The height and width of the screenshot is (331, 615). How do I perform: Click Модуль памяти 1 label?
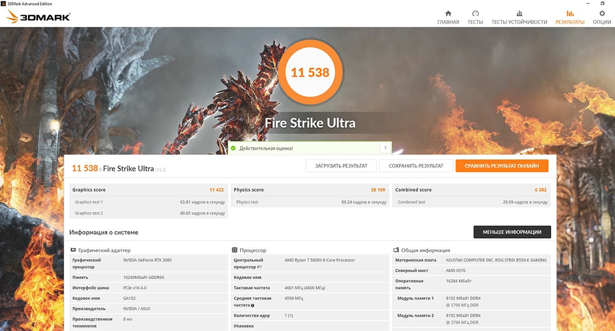pyautogui.click(x=415, y=299)
